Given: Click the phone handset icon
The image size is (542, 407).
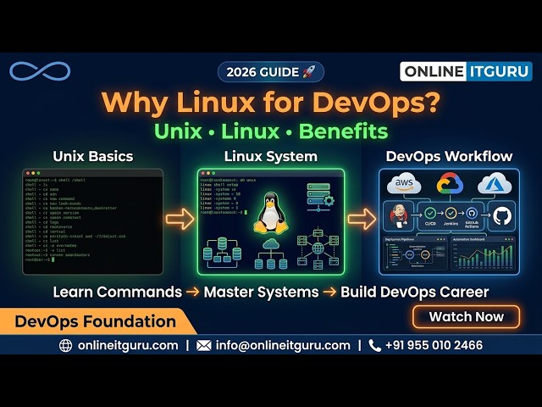Looking at the screenshot, I should pyautogui.click(x=374, y=345).
